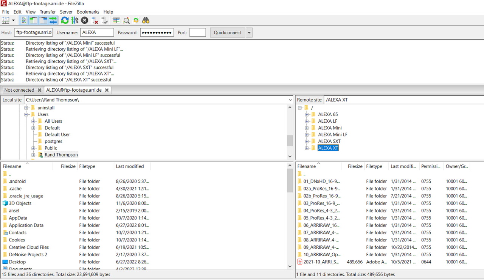Collapse the Users folder in local tree
Image resolution: width=484 pixels, height=280 pixels.
pyautogui.click(x=26, y=114)
